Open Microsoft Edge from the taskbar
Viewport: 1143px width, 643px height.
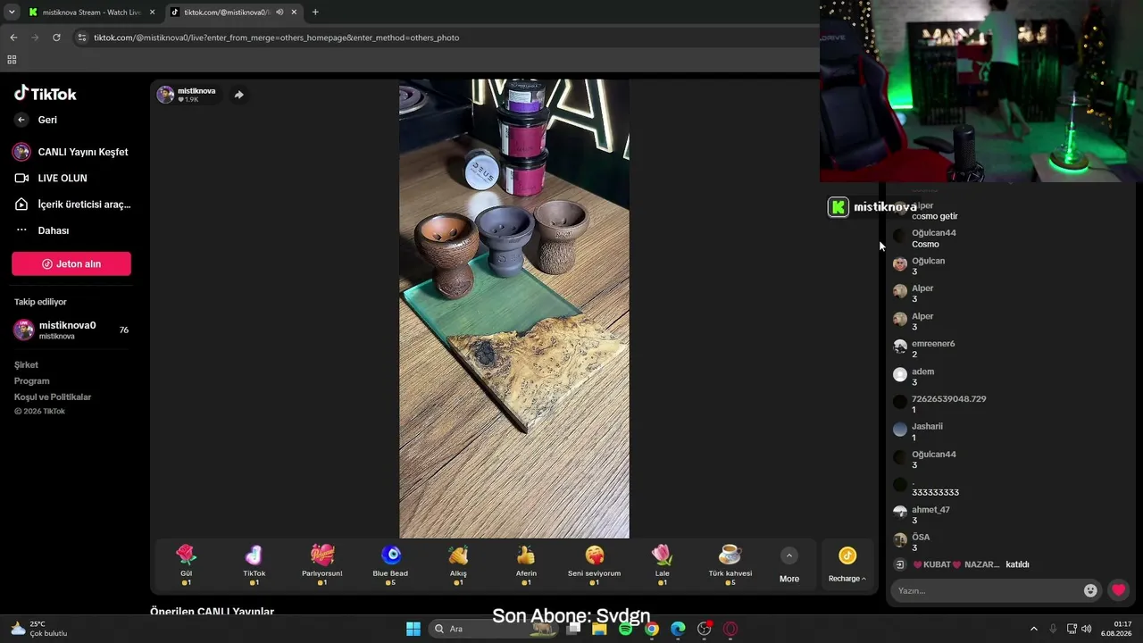pos(678,629)
